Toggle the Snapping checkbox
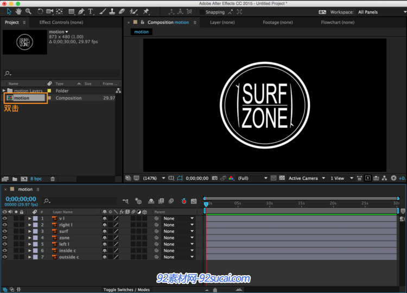407x293 pixels. (x=202, y=12)
